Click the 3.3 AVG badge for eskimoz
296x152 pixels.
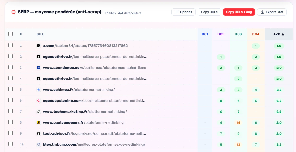point(279,90)
